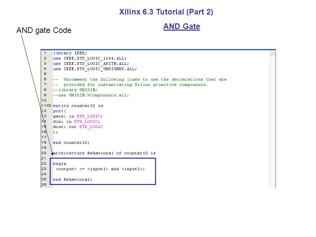Click the '<input1>' placeholder in the code
This screenshot has width=316, height=237.
click(98, 169)
